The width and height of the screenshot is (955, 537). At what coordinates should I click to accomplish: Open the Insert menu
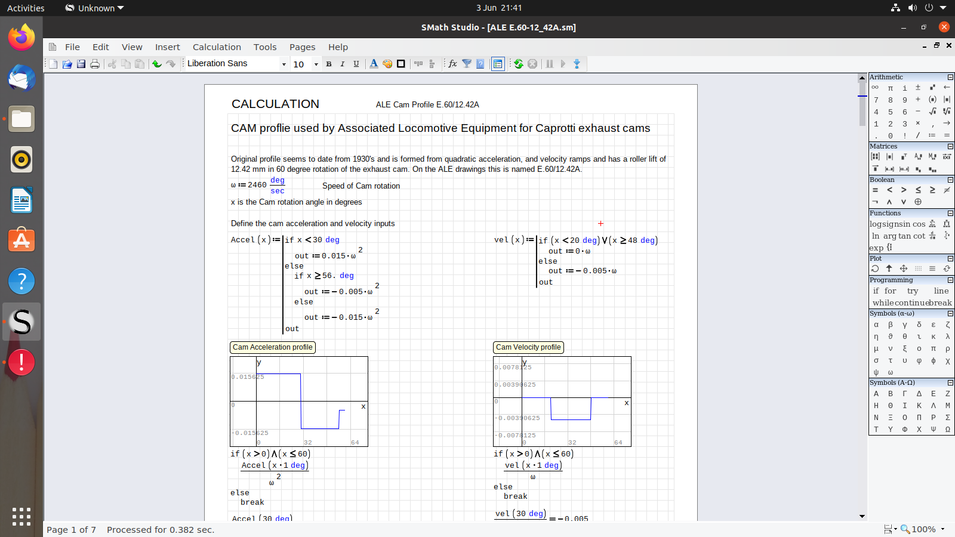click(168, 47)
